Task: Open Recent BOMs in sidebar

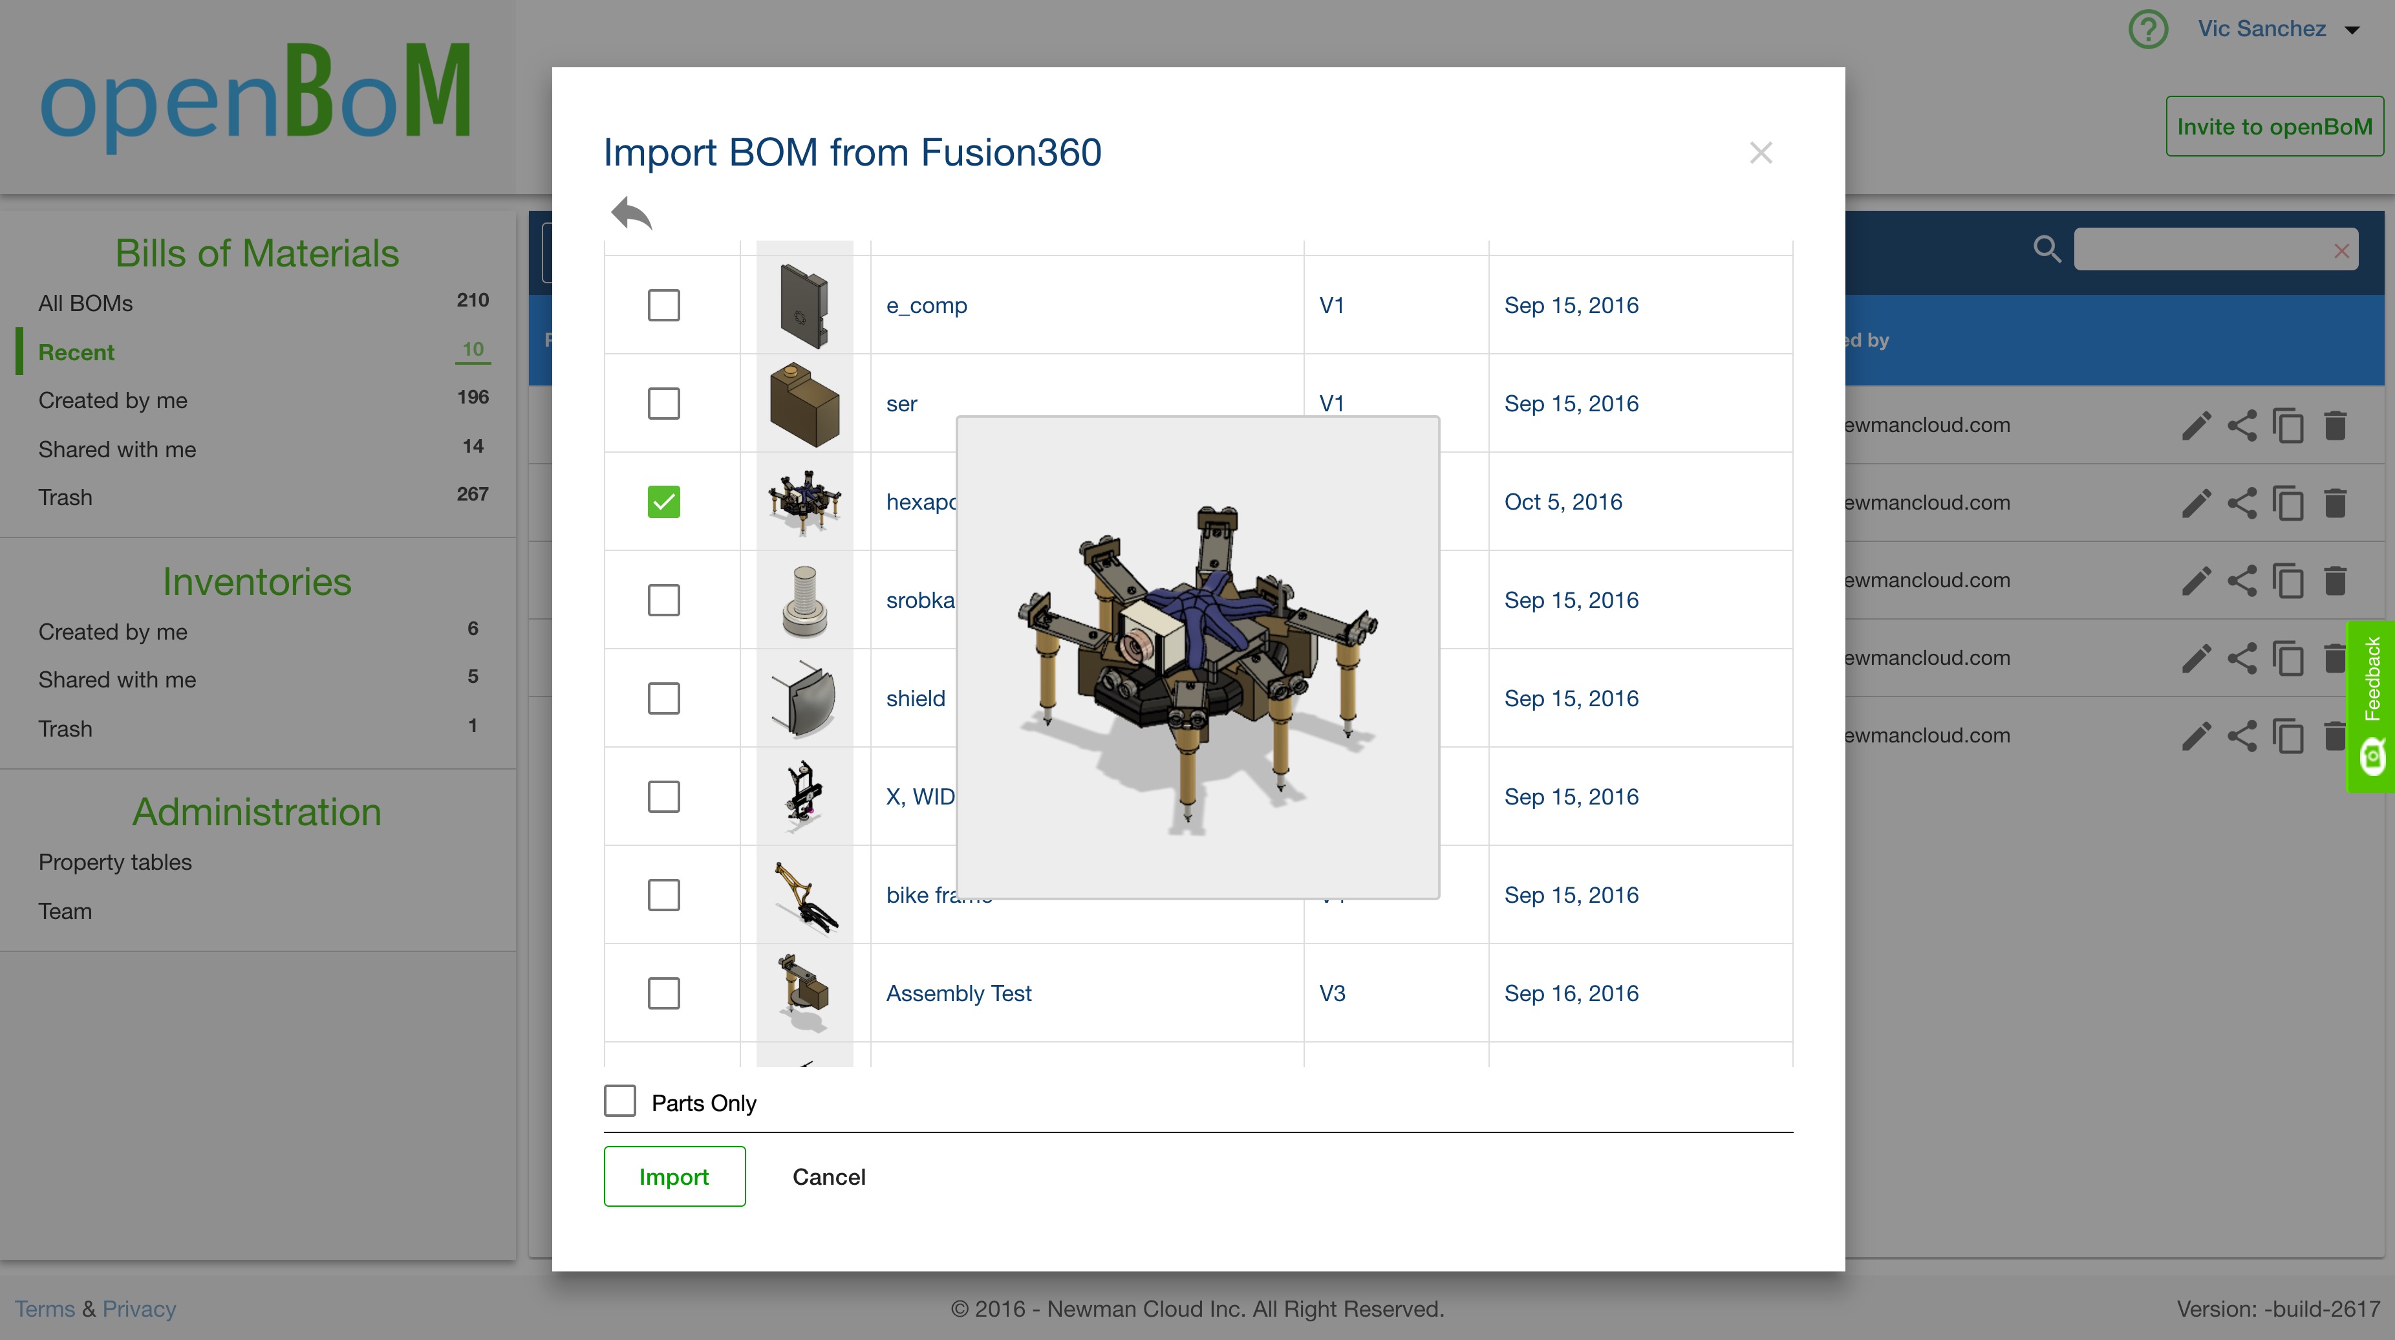Action: point(76,352)
